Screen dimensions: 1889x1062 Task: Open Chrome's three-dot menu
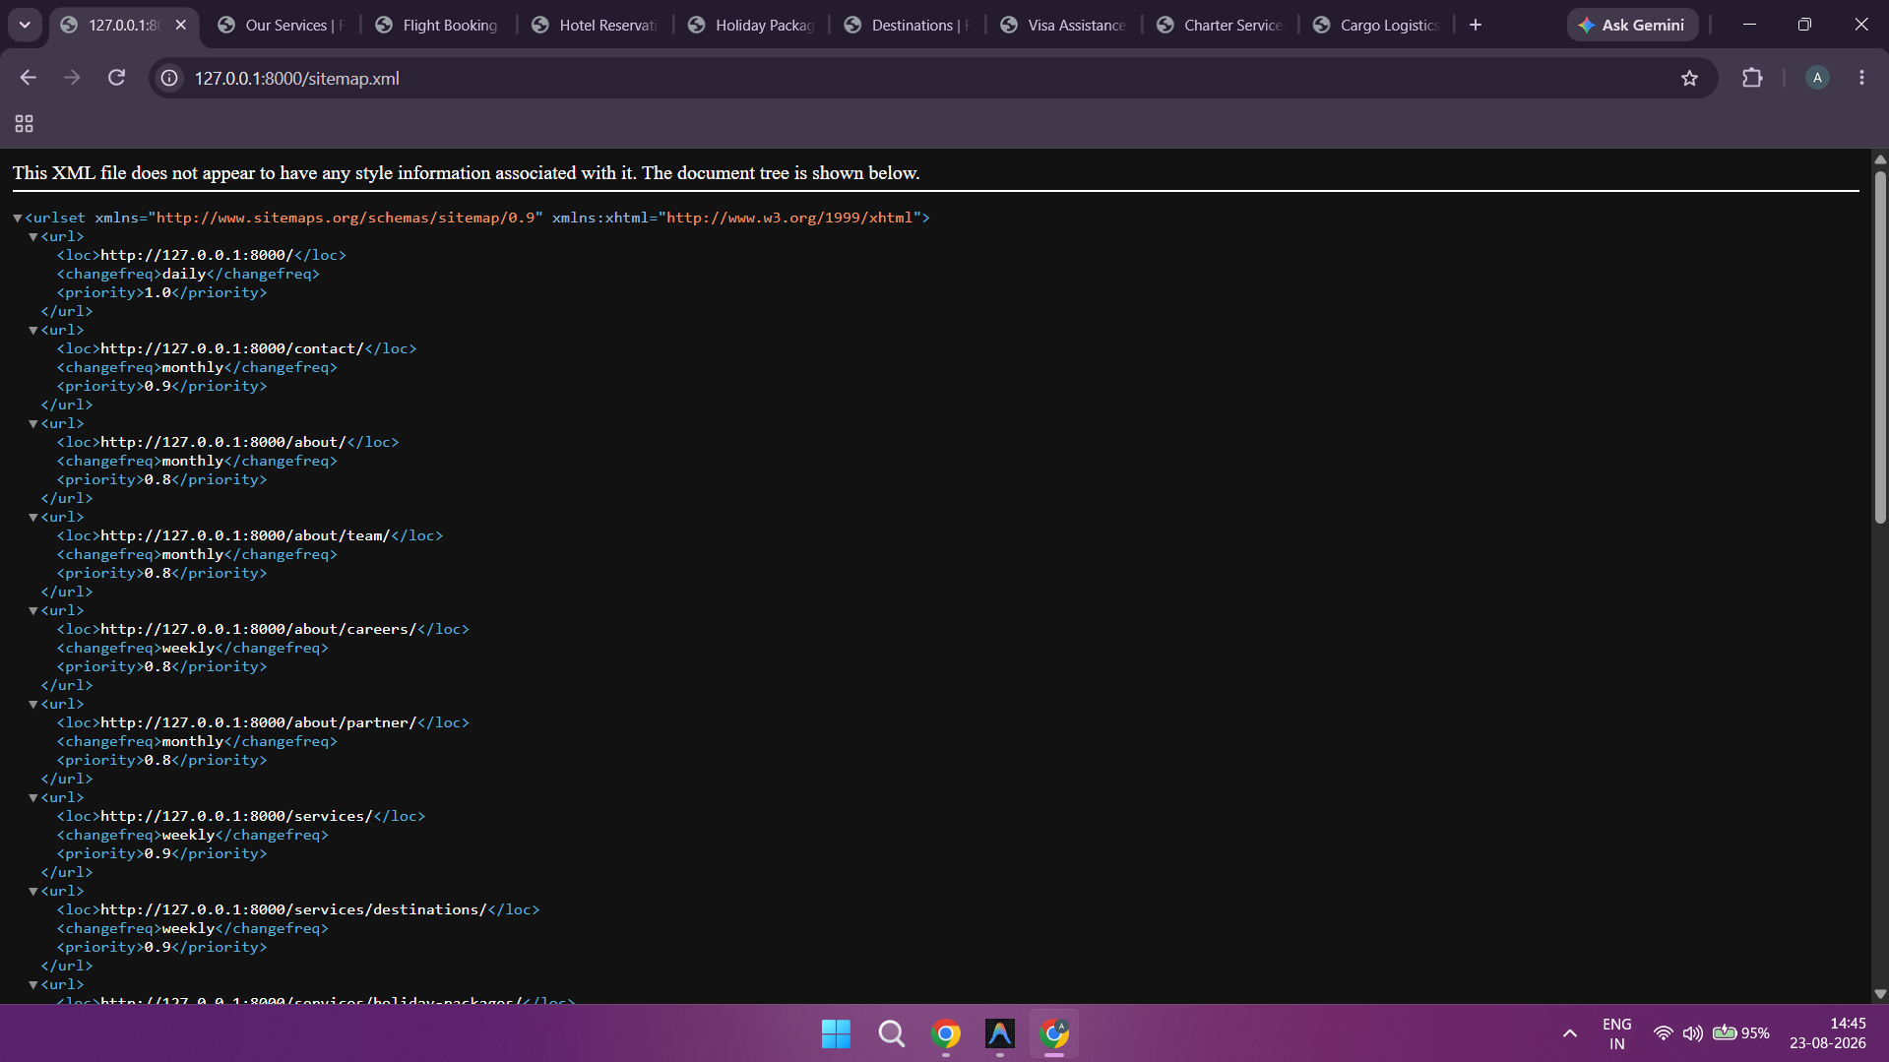pos(1861,78)
